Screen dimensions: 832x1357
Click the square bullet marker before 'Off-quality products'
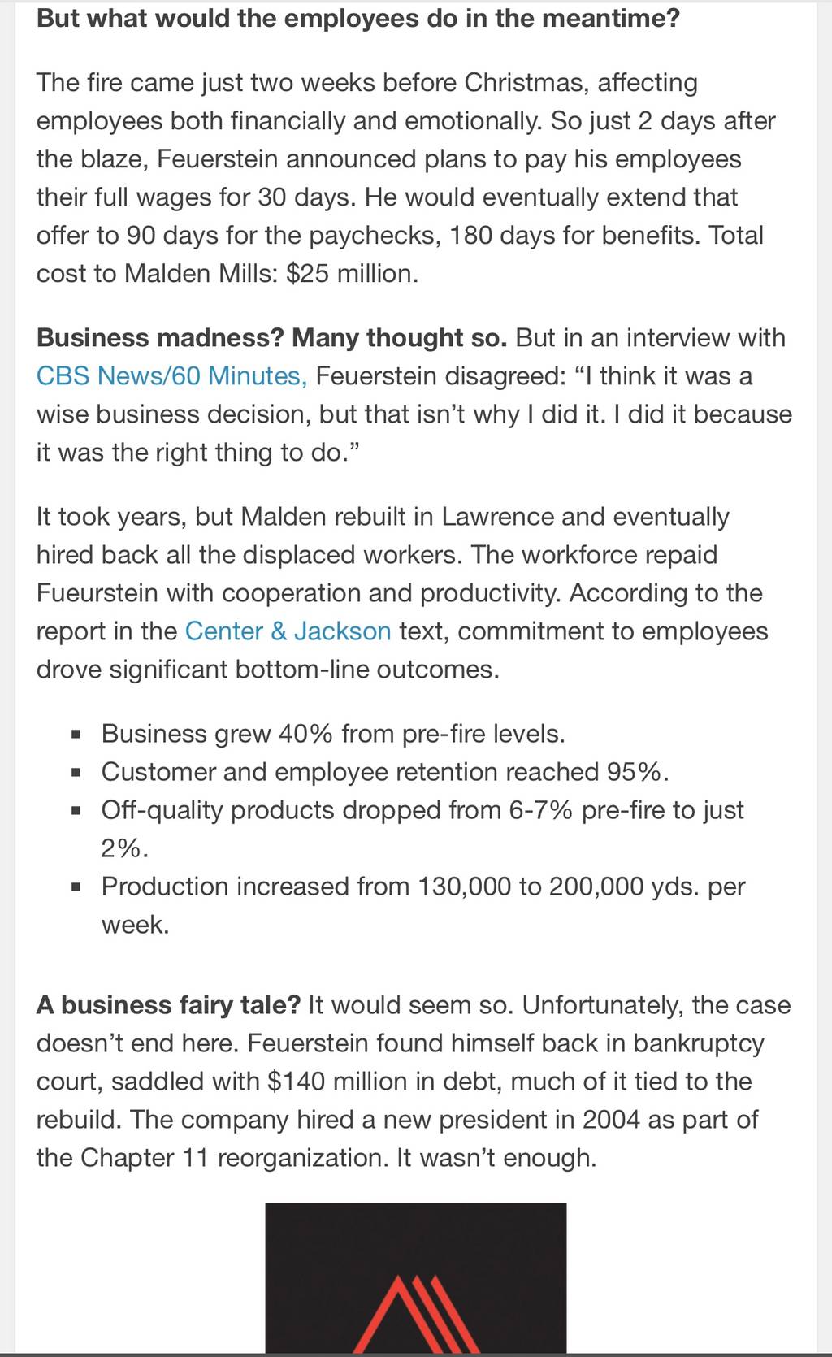(x=76, y=811)
